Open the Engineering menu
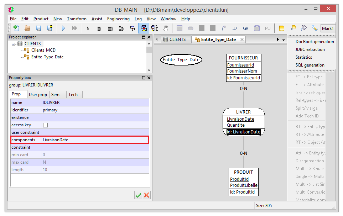The width and height of the screenshot is (343, 216). (x=118, y=19)
